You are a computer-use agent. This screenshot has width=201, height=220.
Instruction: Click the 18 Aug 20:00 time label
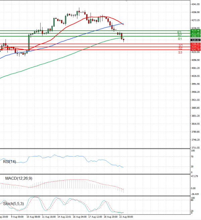point(111,217)
